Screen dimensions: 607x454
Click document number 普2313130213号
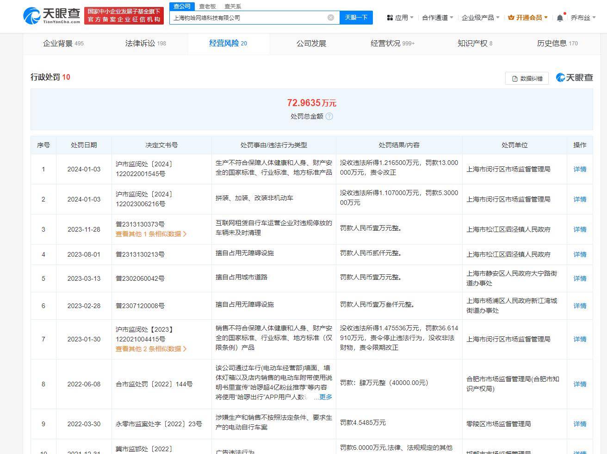[140, 254]
